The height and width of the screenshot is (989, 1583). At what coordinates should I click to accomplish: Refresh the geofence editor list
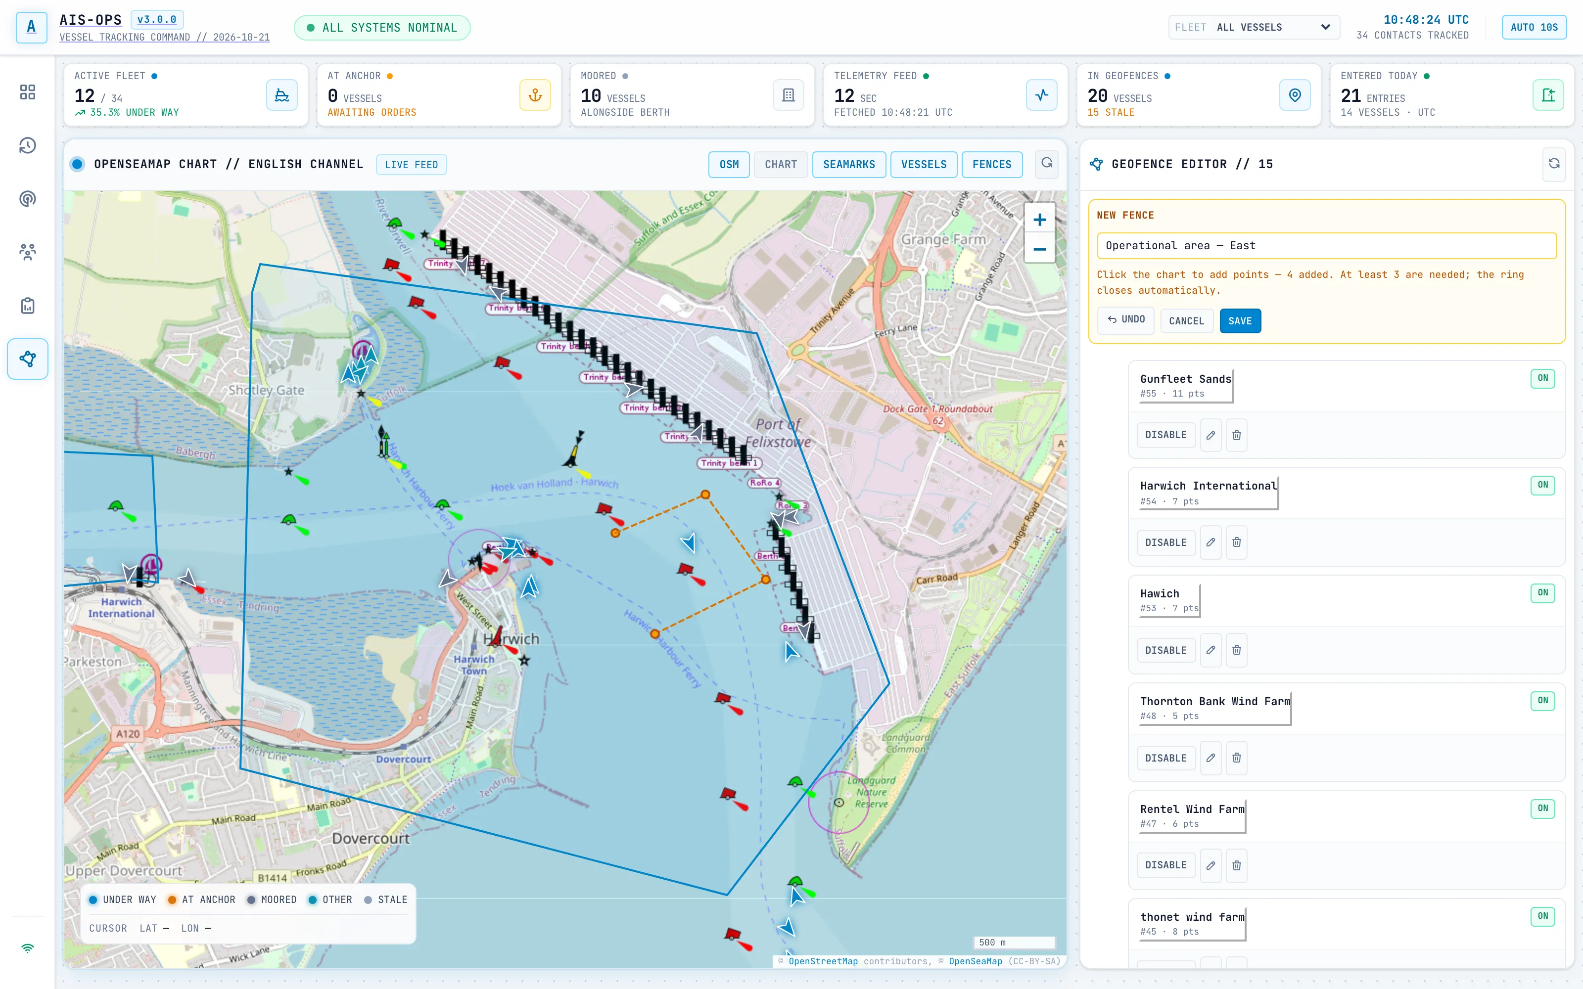pyautogui.click(x=1554, y=164)
